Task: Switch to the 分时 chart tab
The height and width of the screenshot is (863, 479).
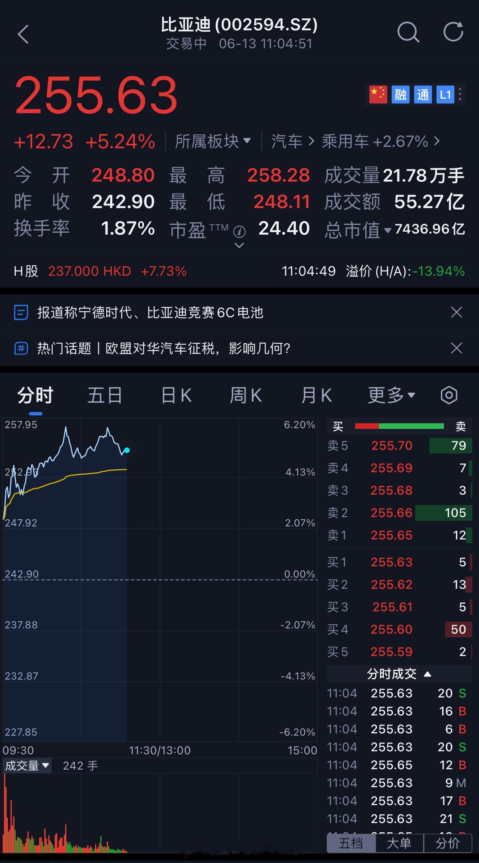Action: click(x=35, y=395)
